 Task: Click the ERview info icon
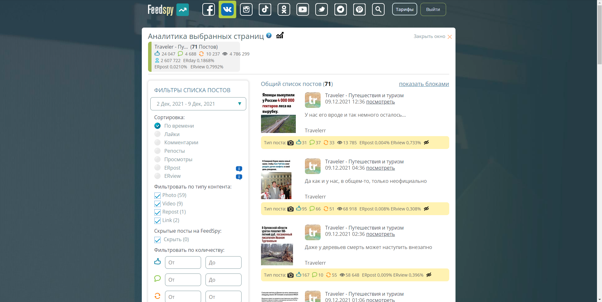pyautogui.click(x=239, y=177)
